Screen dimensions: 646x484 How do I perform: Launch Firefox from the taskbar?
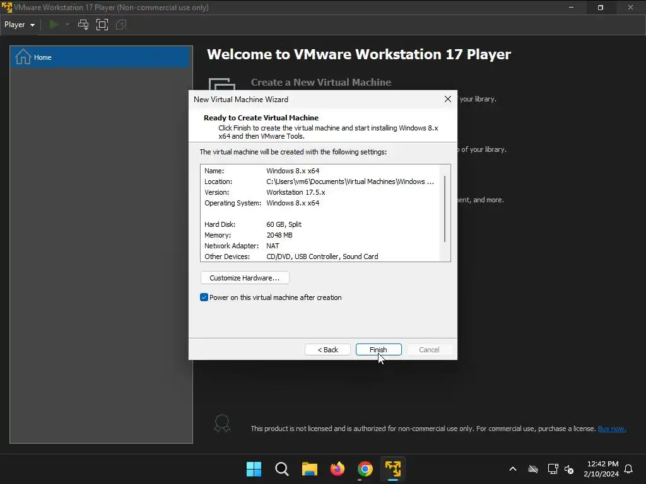[338, 469]
